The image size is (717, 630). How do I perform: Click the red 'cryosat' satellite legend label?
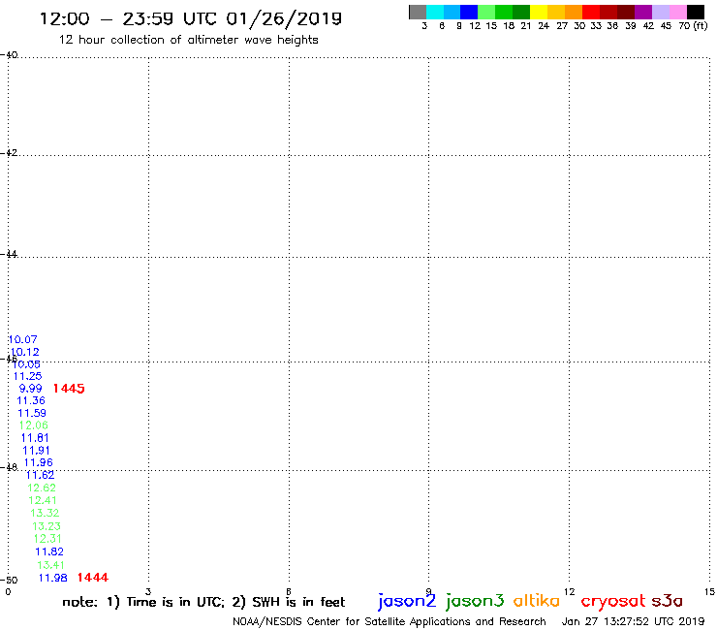pyautogui.click(x=613, y=601)
